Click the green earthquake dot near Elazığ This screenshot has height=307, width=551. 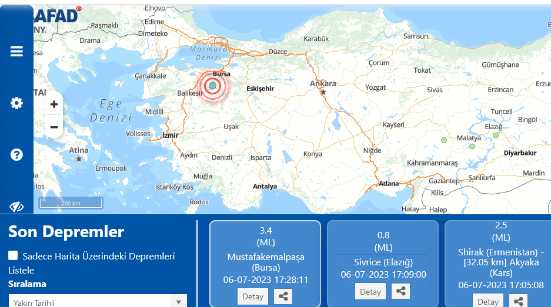[x=496, y=135]
